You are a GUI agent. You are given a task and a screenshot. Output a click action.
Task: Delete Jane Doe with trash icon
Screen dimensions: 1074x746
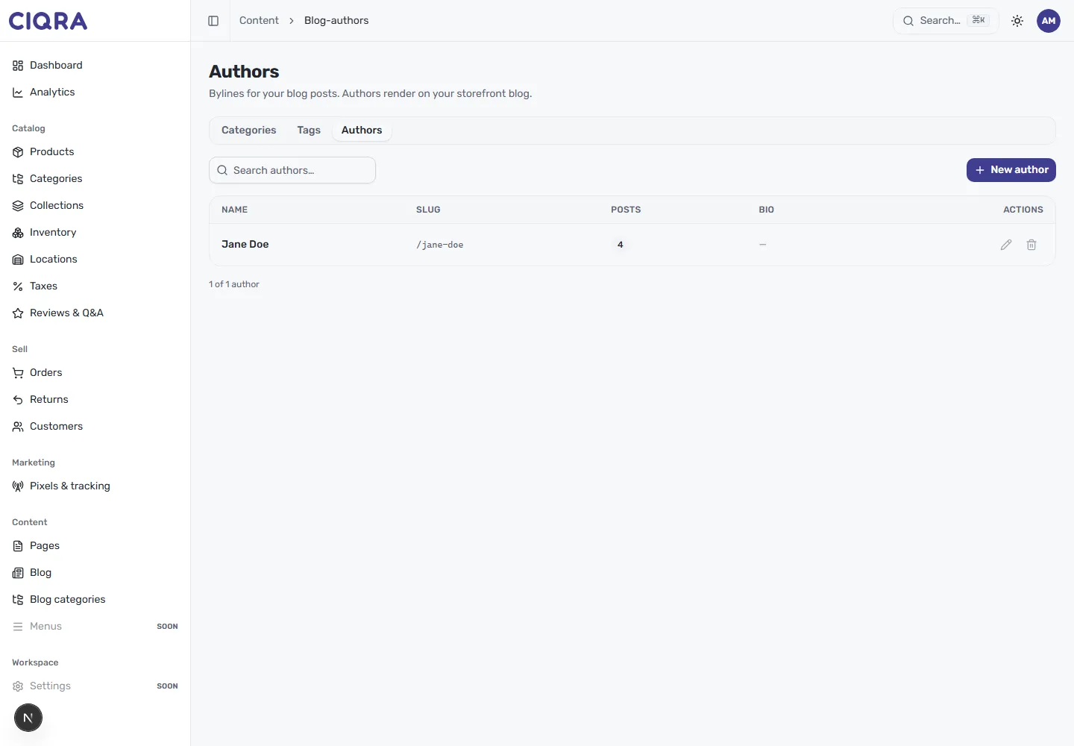[1031, 245]
